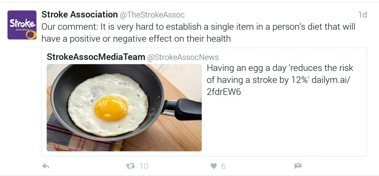Visit the @TheStrokeAssoc handle
The width and height of the screenshot is (379, 176).
point(152,15)
